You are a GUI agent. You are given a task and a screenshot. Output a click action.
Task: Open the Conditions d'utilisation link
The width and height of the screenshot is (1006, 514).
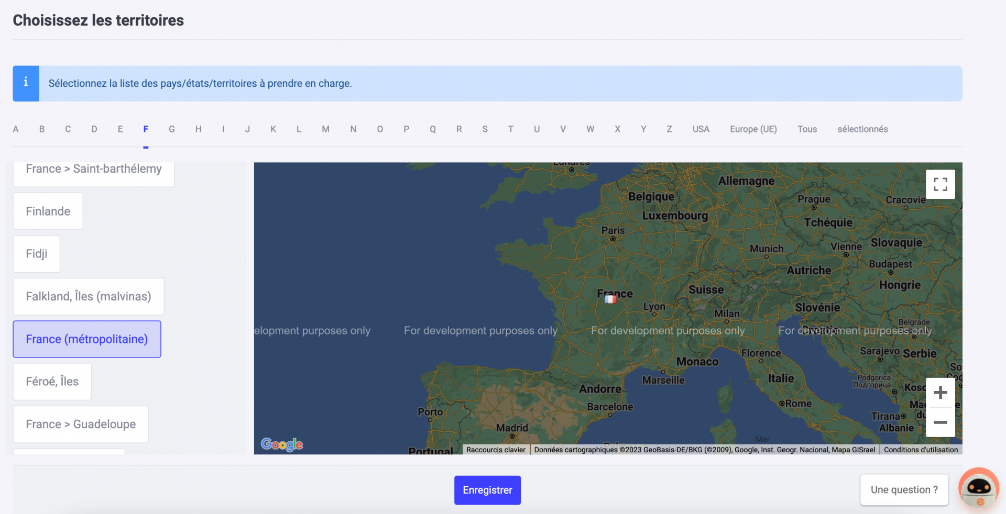point(921,450)
